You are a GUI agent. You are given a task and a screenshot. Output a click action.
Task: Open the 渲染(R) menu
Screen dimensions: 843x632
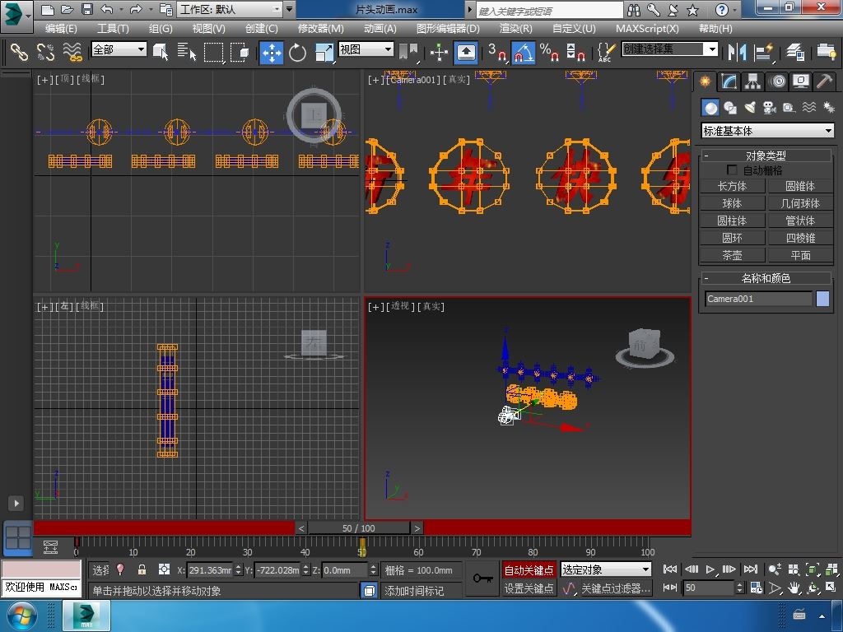[515, 29]
